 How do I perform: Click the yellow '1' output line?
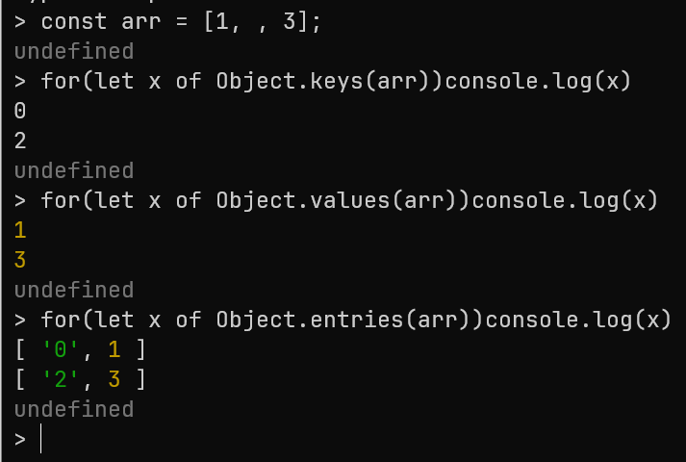click(x=20, y=231)
